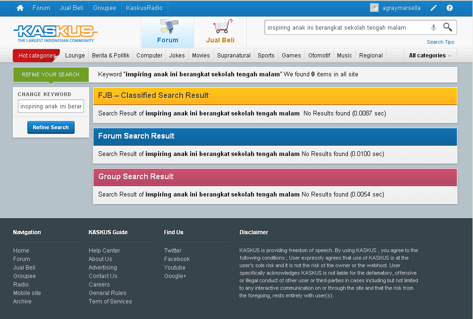Click the Refine Your Search header
The width and height of the screenshot is (473, 319).
(51, 74)
